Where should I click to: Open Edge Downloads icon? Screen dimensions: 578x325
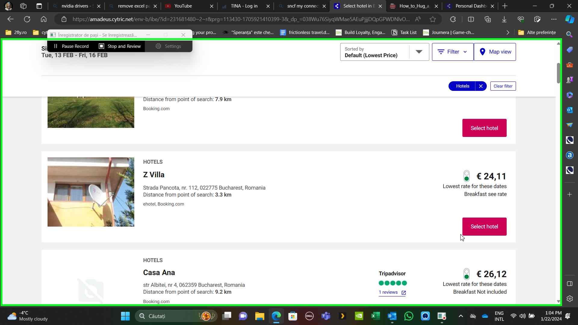pyautogui.click(x=504, y=19)
